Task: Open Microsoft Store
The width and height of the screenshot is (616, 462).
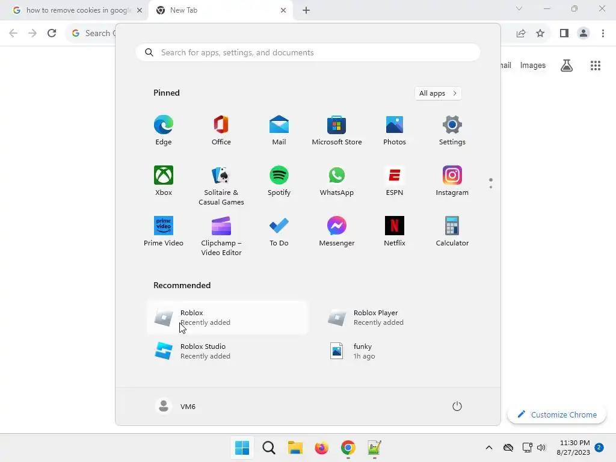Action: pyautogui.click(x=337, y=131)
